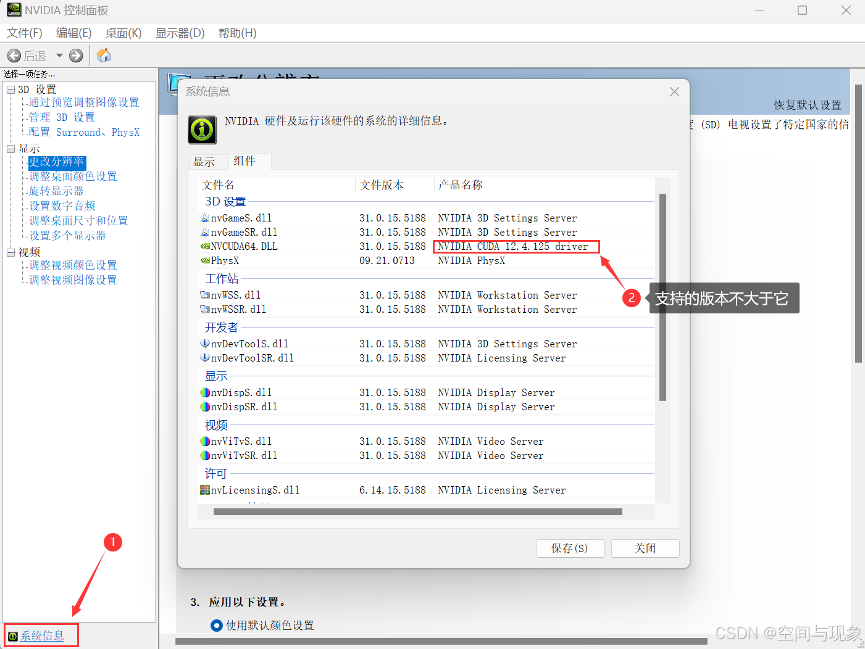Click the nvDispSR.dll file icon
The image size is (865, 649).
point(205,407)
